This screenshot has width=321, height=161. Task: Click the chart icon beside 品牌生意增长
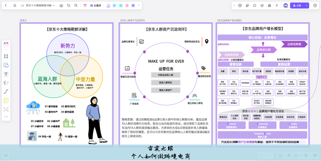(x=141, y=41)
